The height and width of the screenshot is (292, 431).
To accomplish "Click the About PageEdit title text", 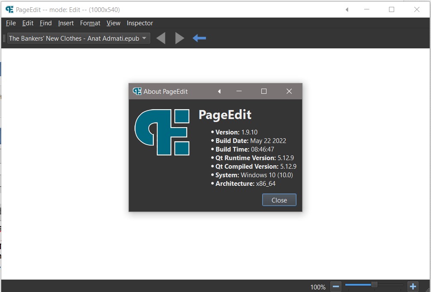I will tap(165, 92).
